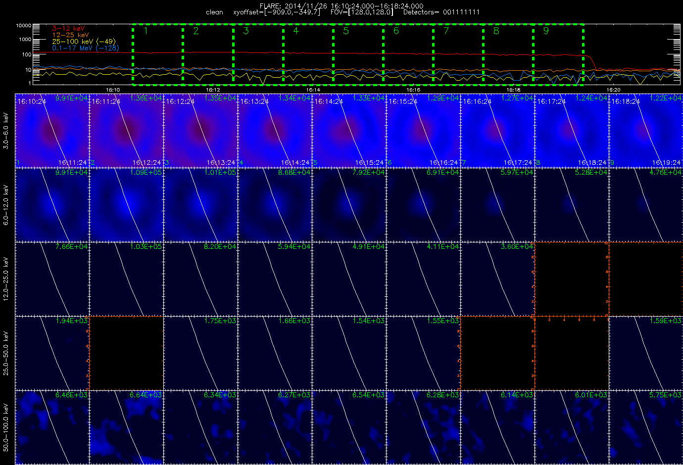Open the 50.0-100.0 keV image with peak 6.64E+03
The image size is (683, 465).
coord(126,427)
